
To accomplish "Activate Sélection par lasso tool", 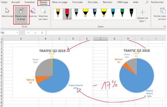I will 43,14.
